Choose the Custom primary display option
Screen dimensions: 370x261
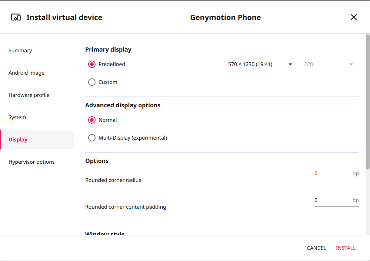coord(92,82)
